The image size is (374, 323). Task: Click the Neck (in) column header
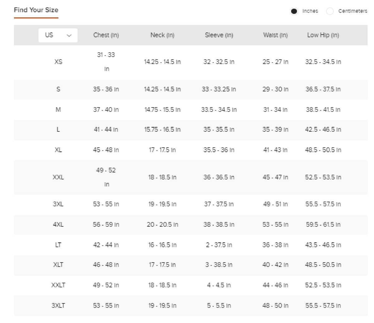(162, 35)
